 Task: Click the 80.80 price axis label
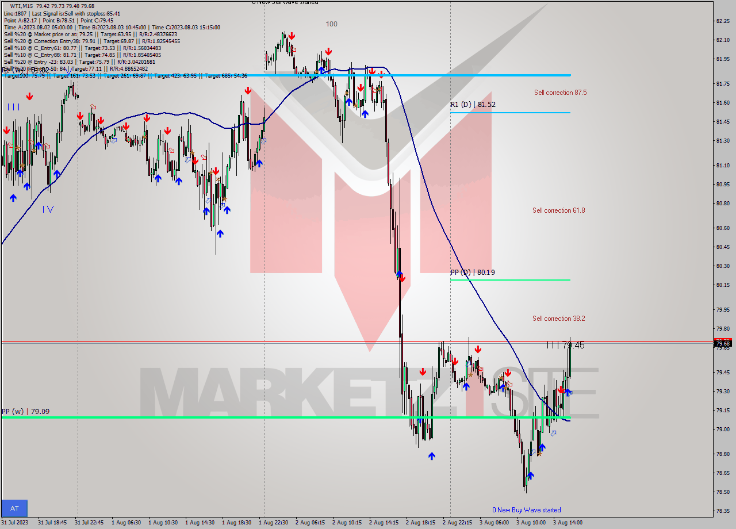coord(723,203)
